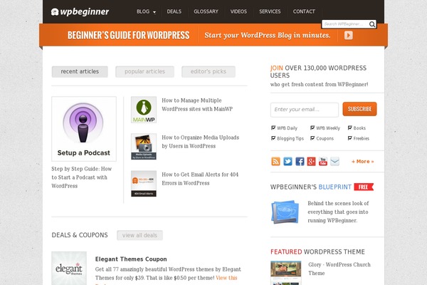Screen dimensions: 427x285
Task: Open the Contact menu item
Action: tap(304, 11)
